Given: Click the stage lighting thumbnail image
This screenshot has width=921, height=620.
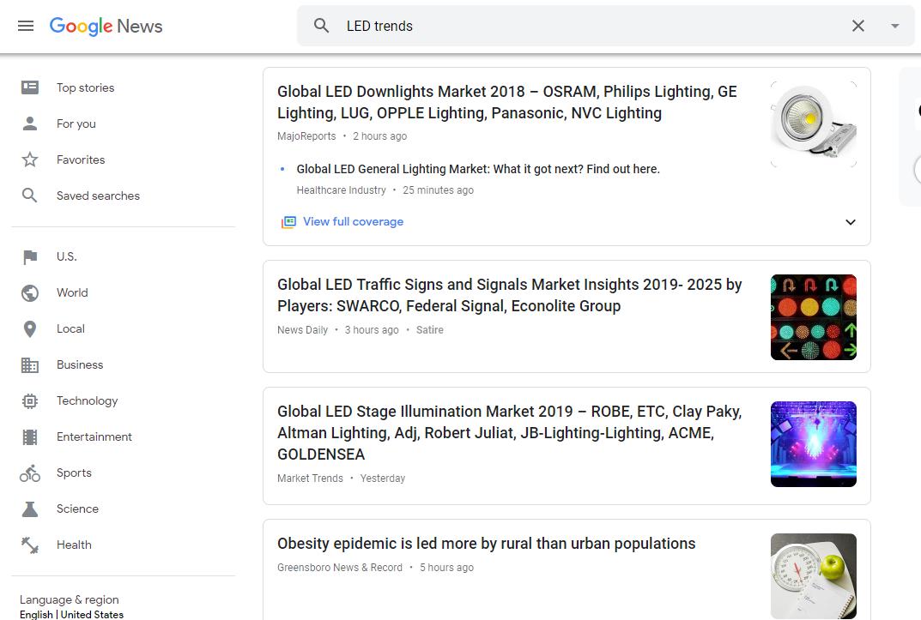Looking at the screenshot, I should tap(814, 444).
